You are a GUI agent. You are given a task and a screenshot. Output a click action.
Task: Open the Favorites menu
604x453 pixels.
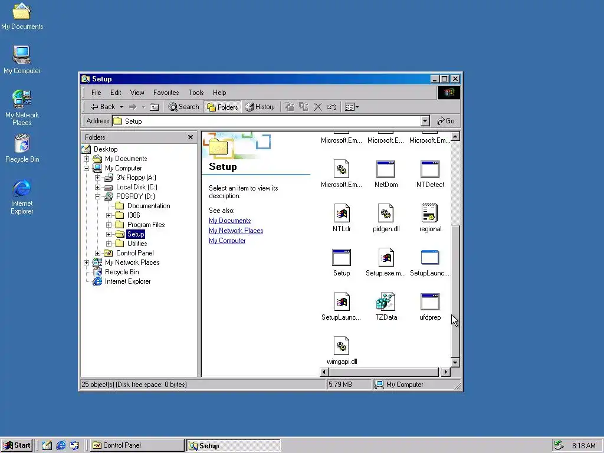point(166,93)
